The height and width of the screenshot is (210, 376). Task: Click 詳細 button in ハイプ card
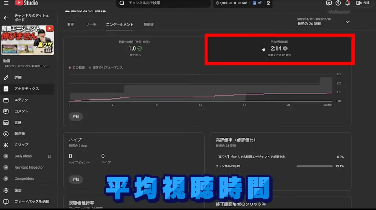pos(76,179)
